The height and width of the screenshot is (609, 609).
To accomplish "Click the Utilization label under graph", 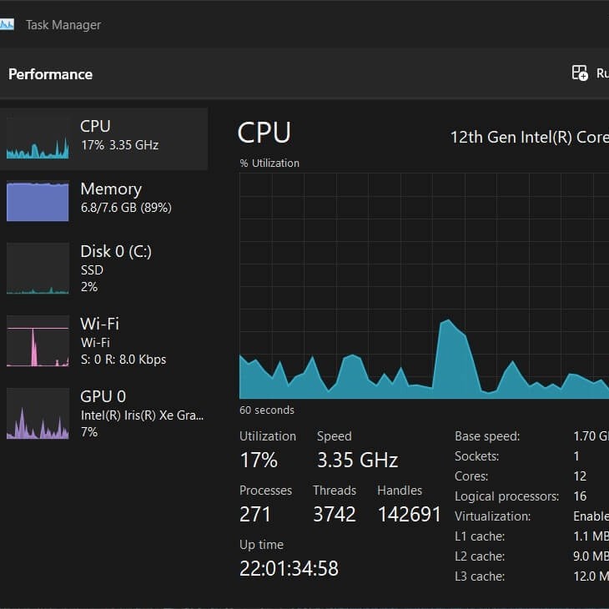I will 268,436.
